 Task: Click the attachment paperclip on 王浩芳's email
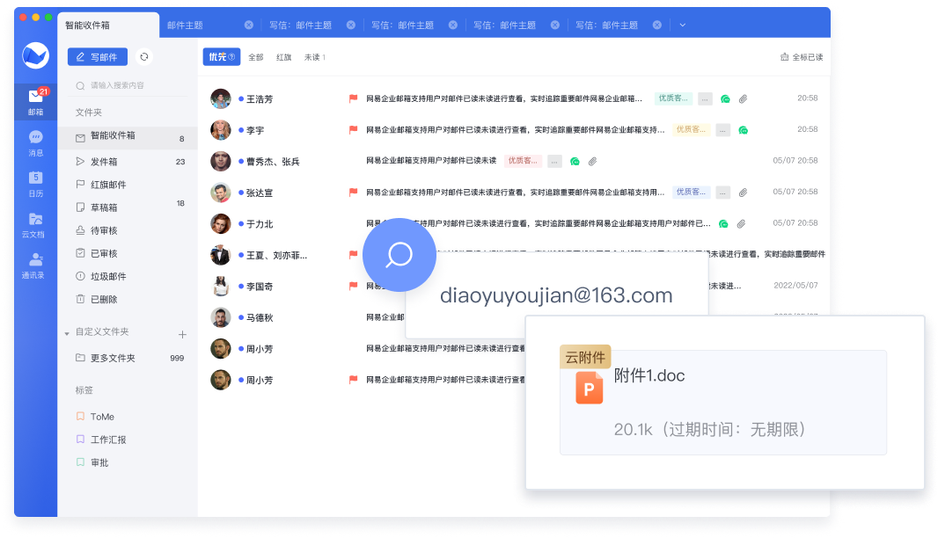click(743, 99)
